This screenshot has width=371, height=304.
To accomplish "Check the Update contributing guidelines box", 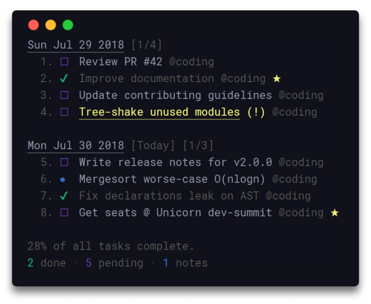I will click(64, 95).
